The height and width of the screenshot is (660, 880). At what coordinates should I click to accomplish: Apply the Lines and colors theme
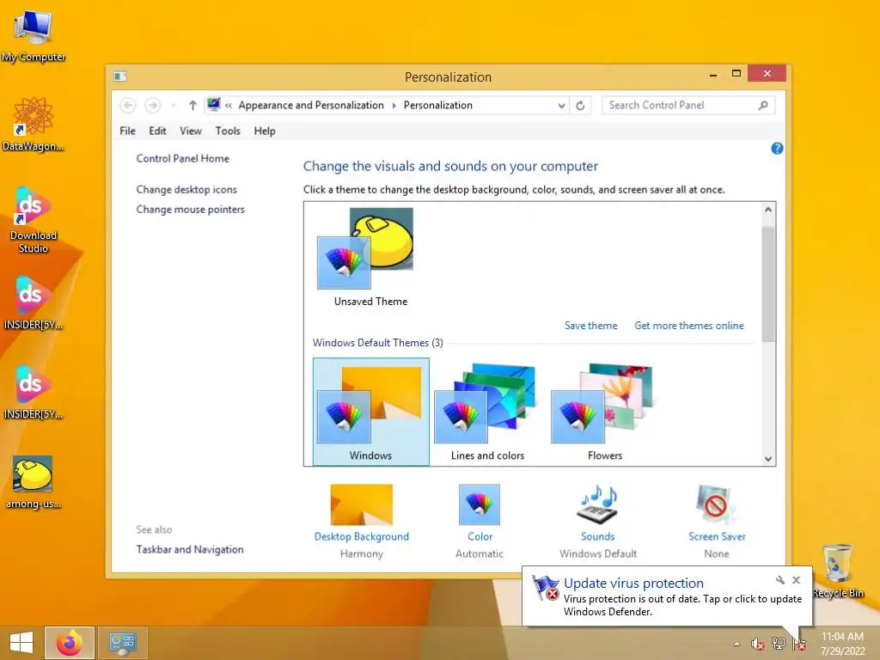[488, 412]
